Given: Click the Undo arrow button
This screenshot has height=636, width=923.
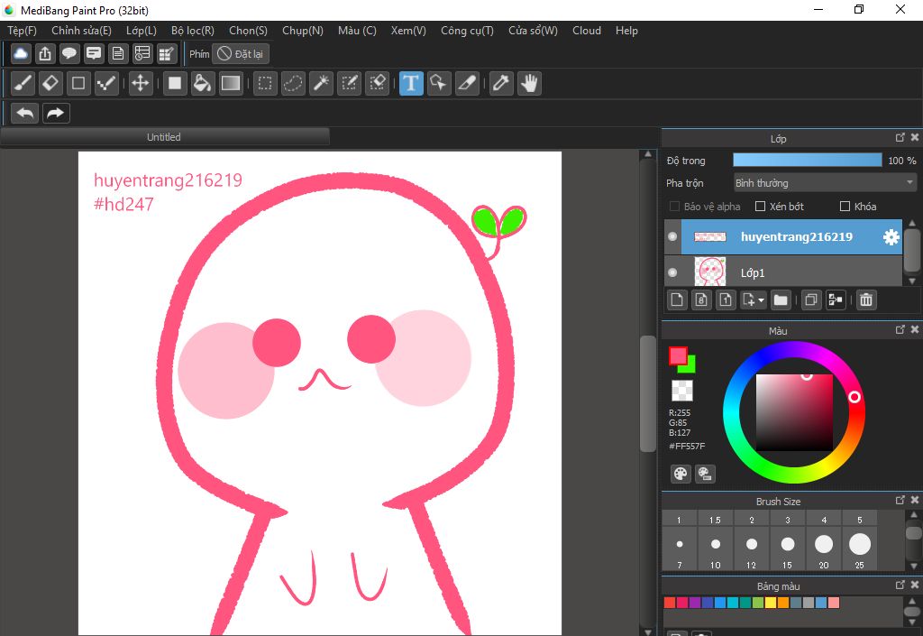Looking at the screenshot, I should click(25, 113).
